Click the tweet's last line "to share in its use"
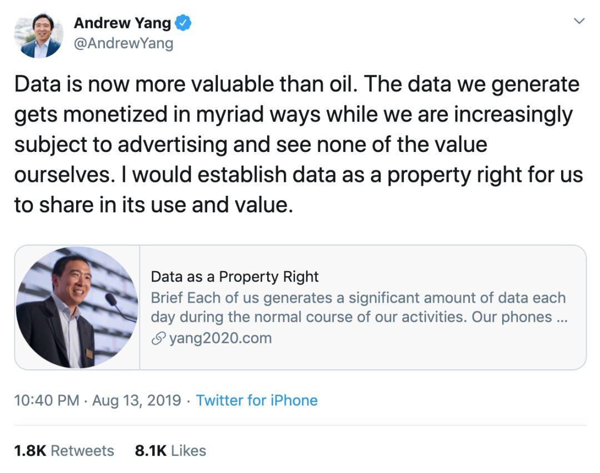 tap(102, 205)
